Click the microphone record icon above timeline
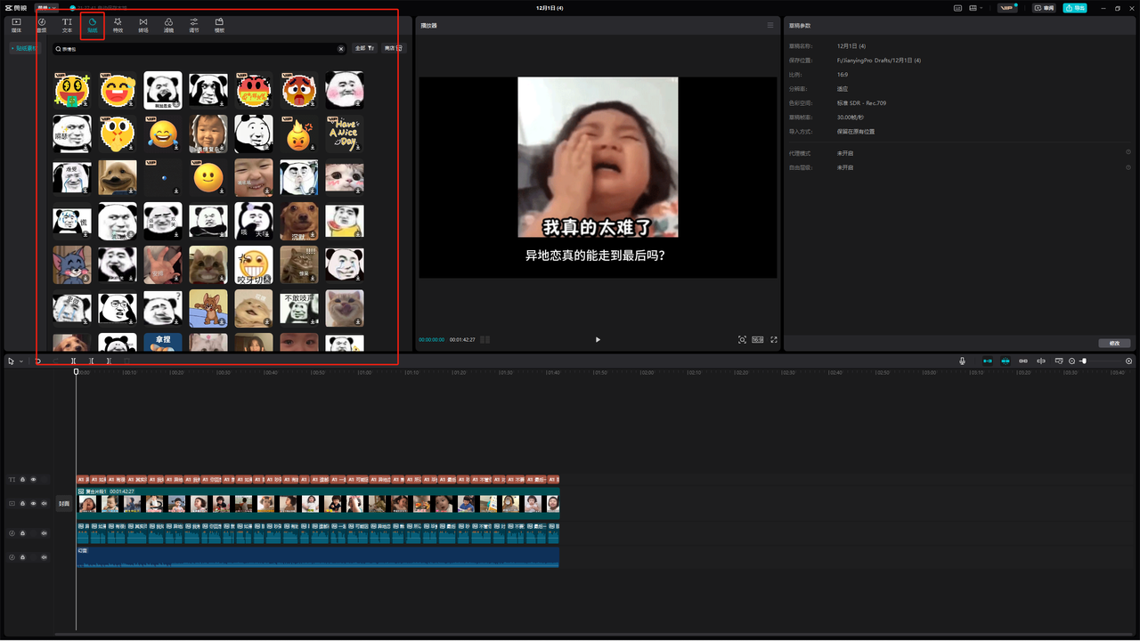 [x=962, y=361]
